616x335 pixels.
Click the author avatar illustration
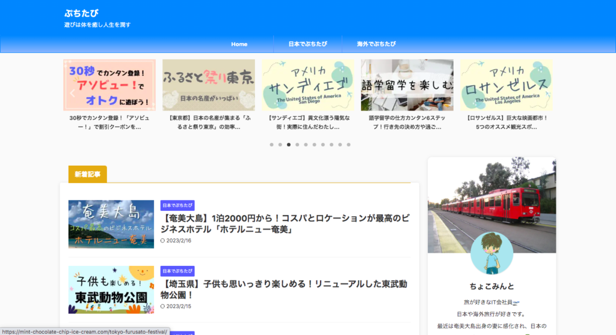(x=491, y=253)
